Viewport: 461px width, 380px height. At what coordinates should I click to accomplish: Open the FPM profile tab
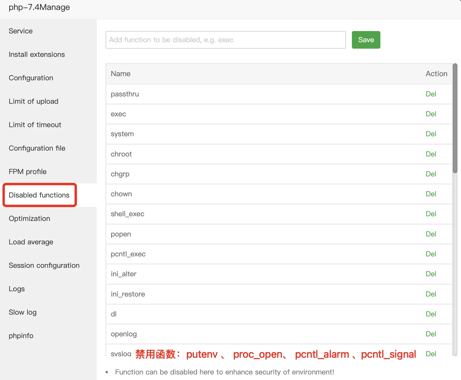click(x=28, y=172)
